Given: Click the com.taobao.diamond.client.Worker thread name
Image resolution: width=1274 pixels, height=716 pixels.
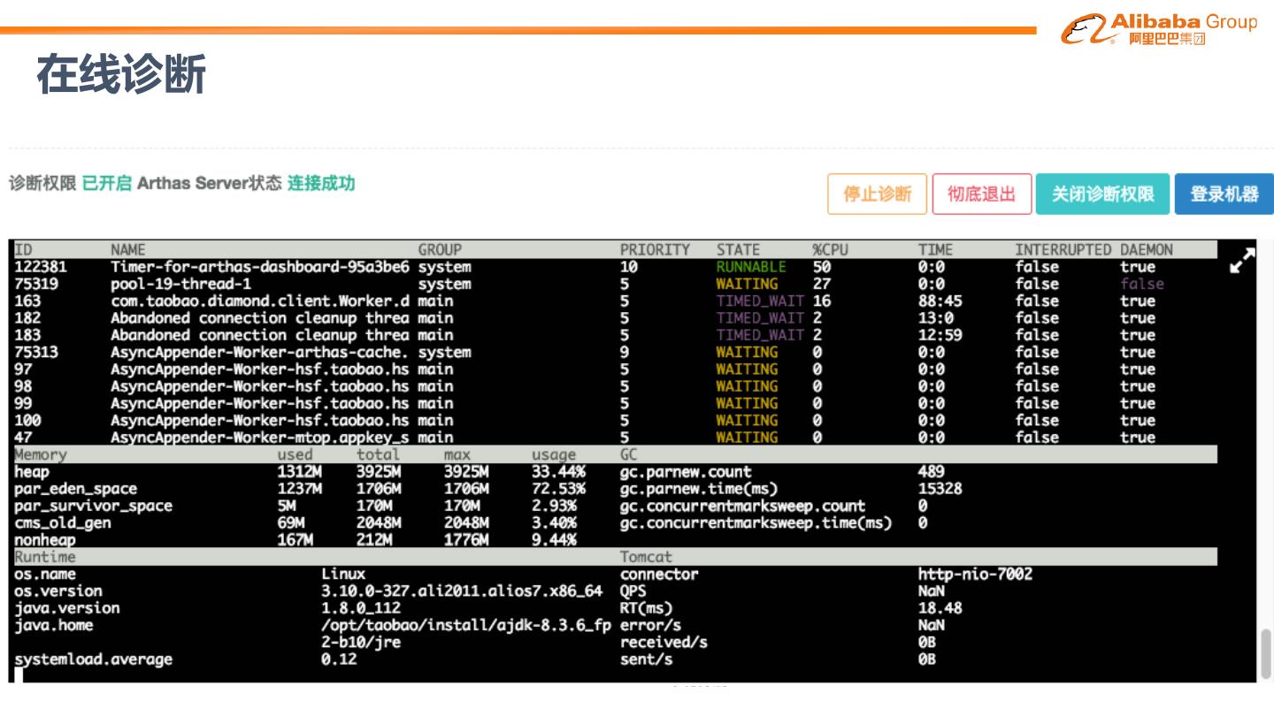Looking at the screenshot, I should [259, 301].
